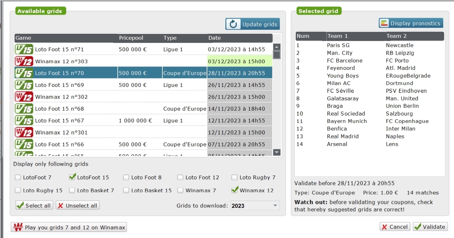The image size is (454, 238).
Task: Click the green checkmark icon on Select all
Action: click(x=20, y=205)
